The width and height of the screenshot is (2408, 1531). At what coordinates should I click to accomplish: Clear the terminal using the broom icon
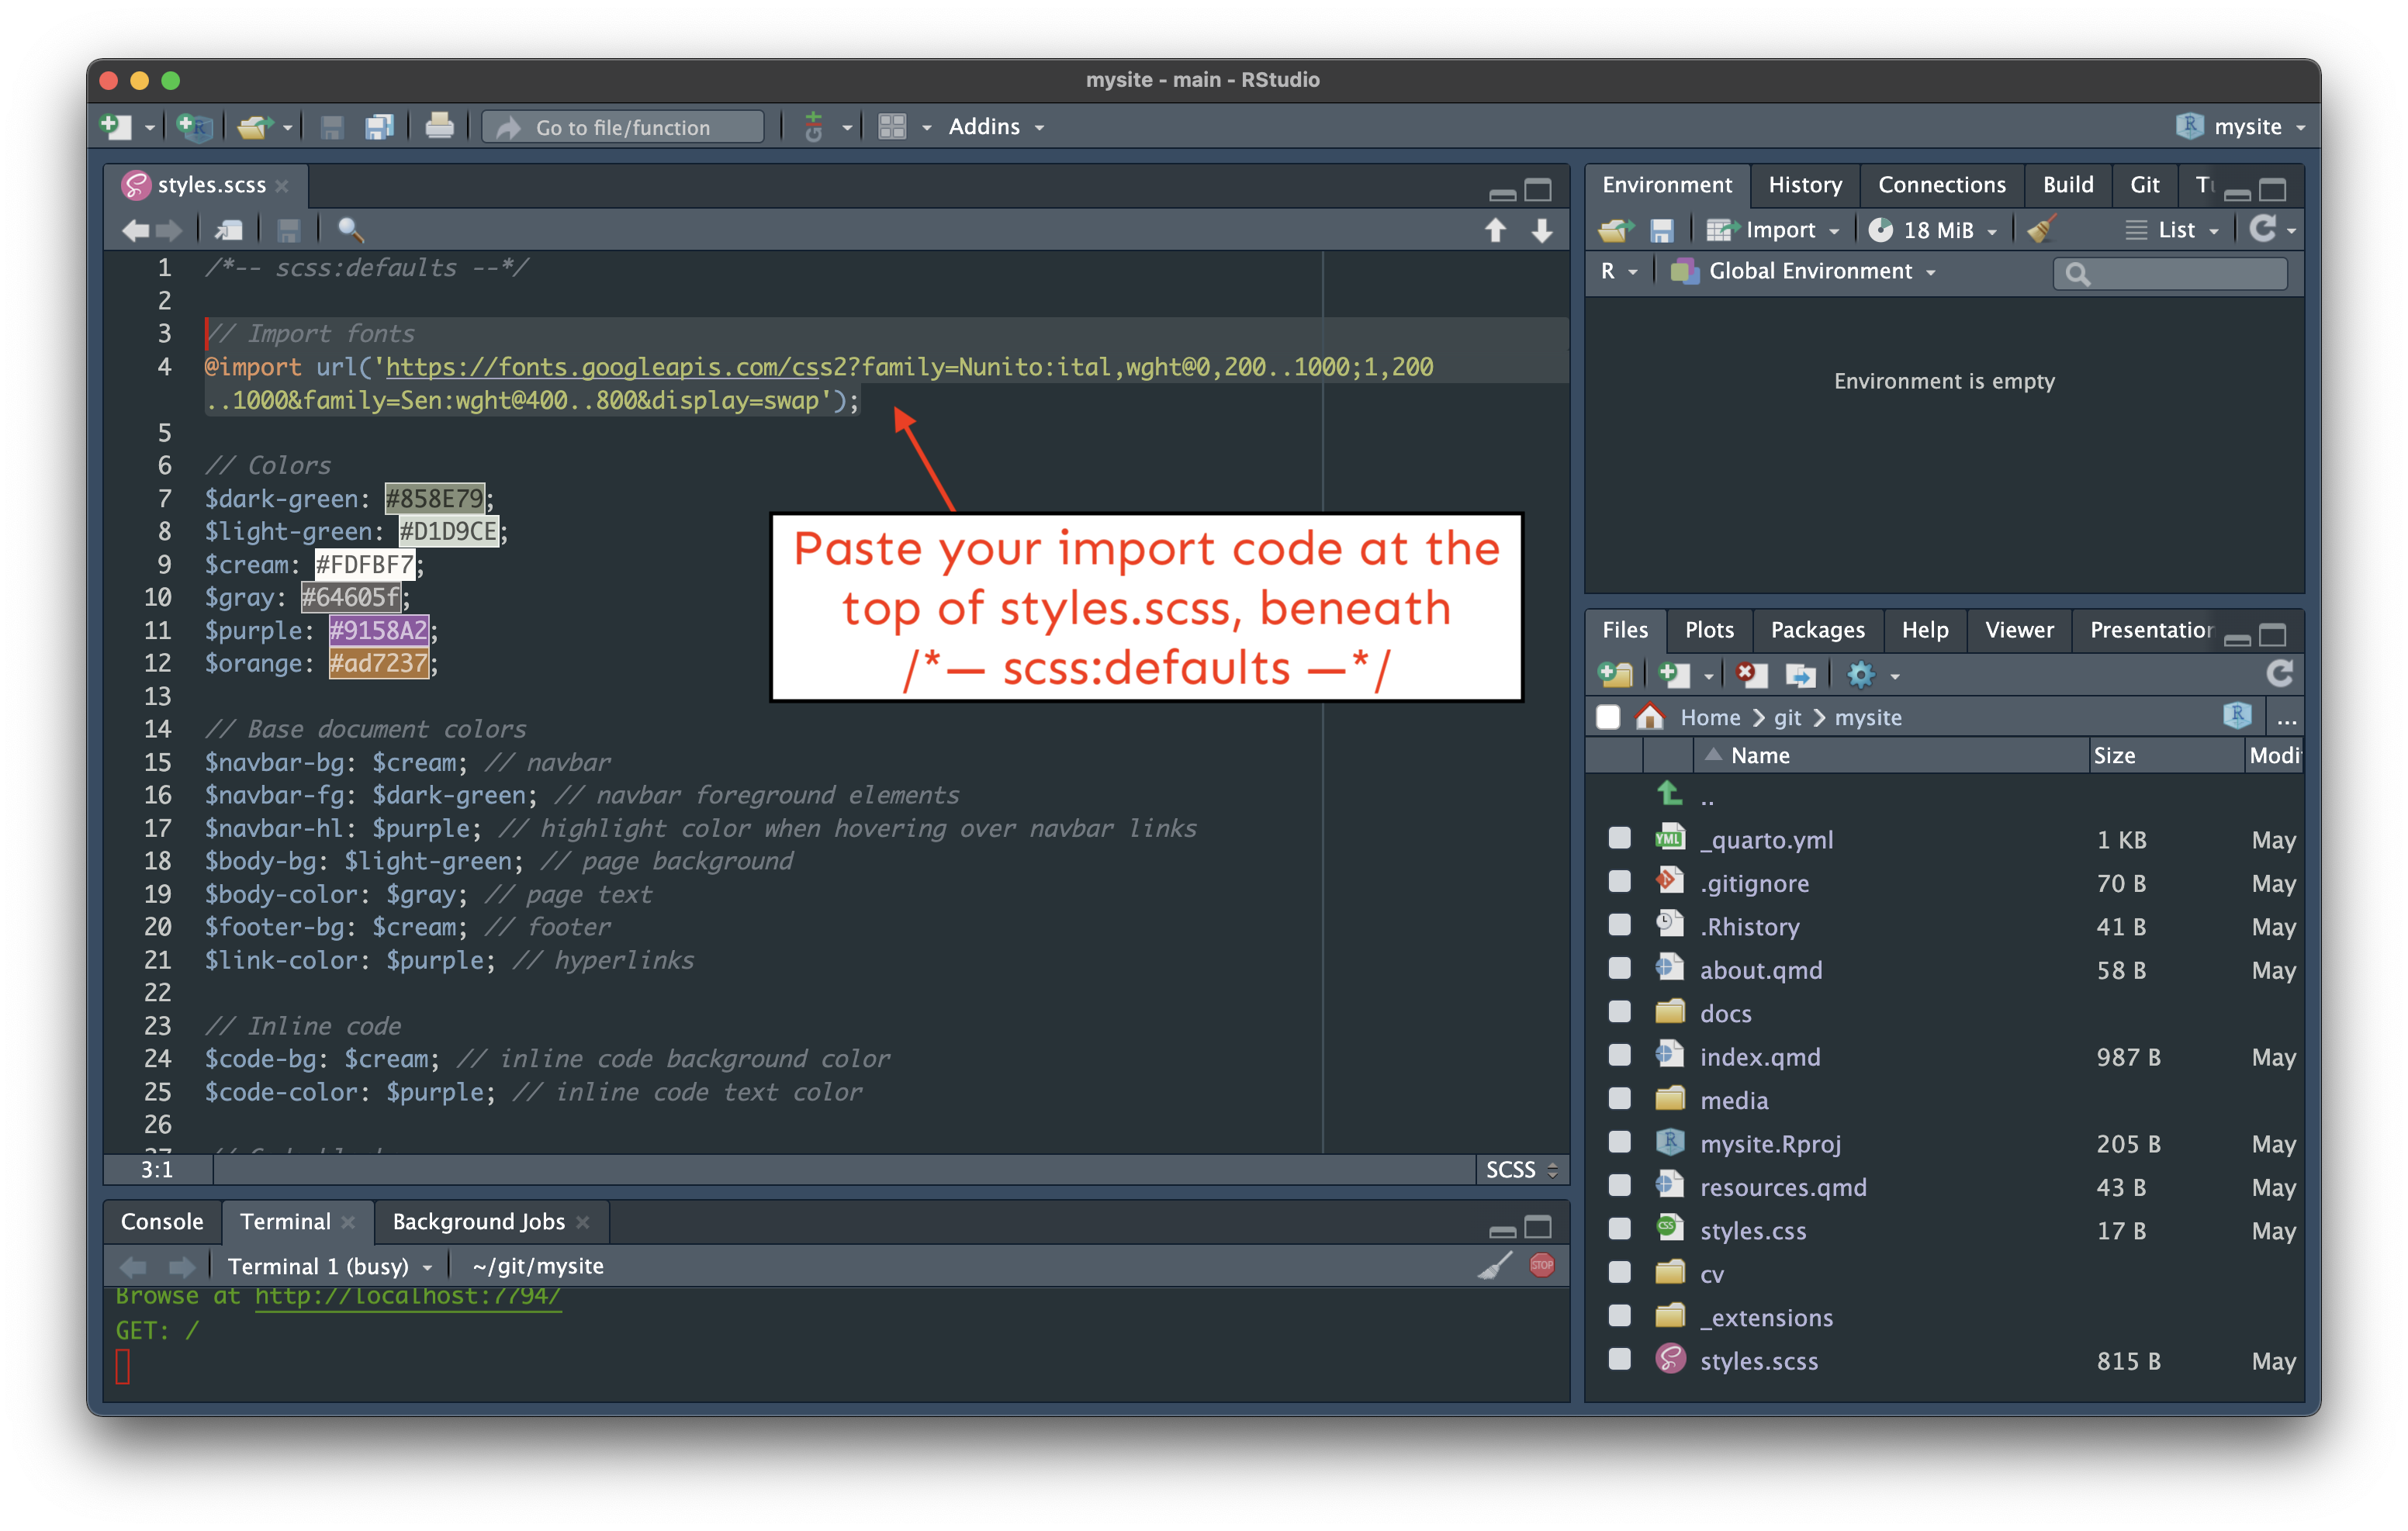[x=1494, y=1264]
